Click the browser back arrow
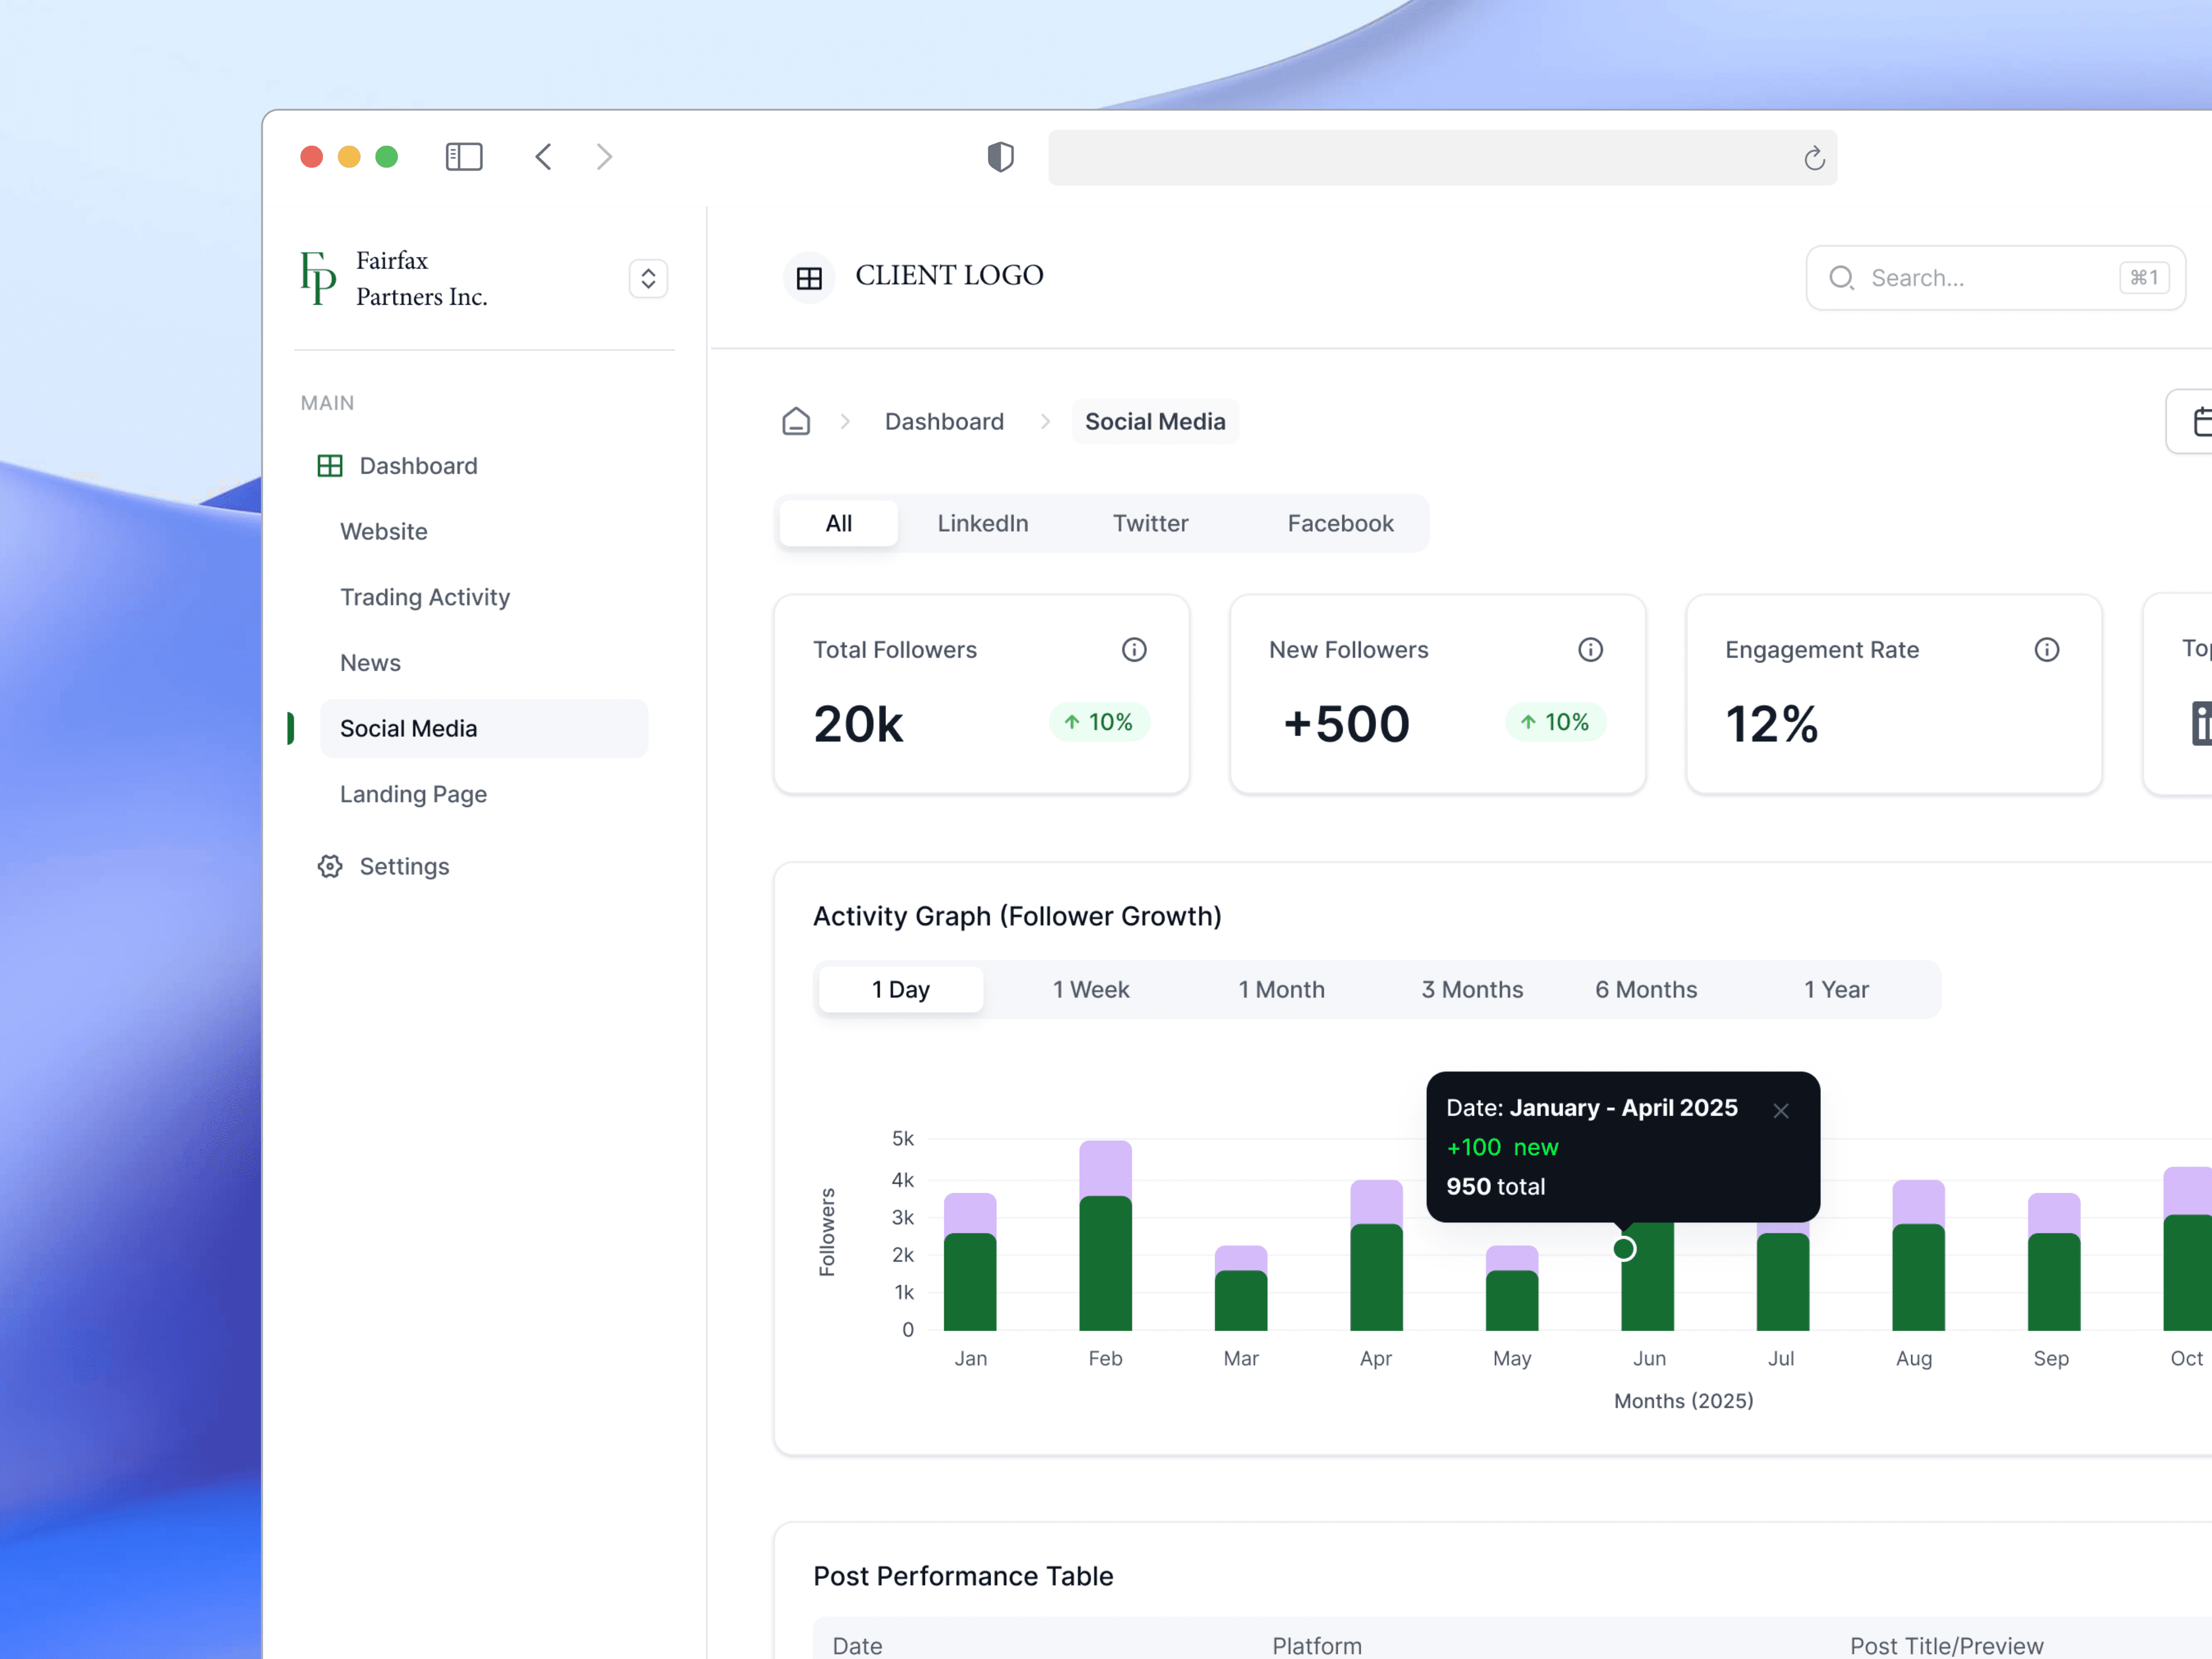This screenshot has height=1659, width=2212. [x=543, y=157]
